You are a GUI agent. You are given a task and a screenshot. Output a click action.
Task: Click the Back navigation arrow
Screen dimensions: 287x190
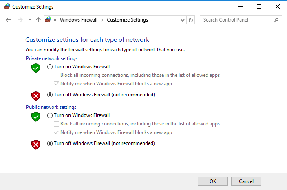tap(8, 20)
